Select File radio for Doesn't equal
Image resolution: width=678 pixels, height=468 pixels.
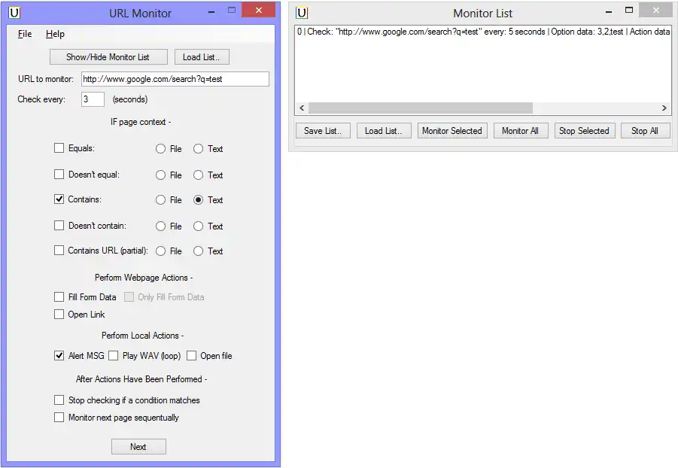[x=160, y=175]
